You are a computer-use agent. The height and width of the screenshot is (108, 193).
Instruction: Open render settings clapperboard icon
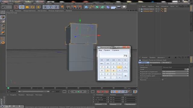tap(79, 7)
